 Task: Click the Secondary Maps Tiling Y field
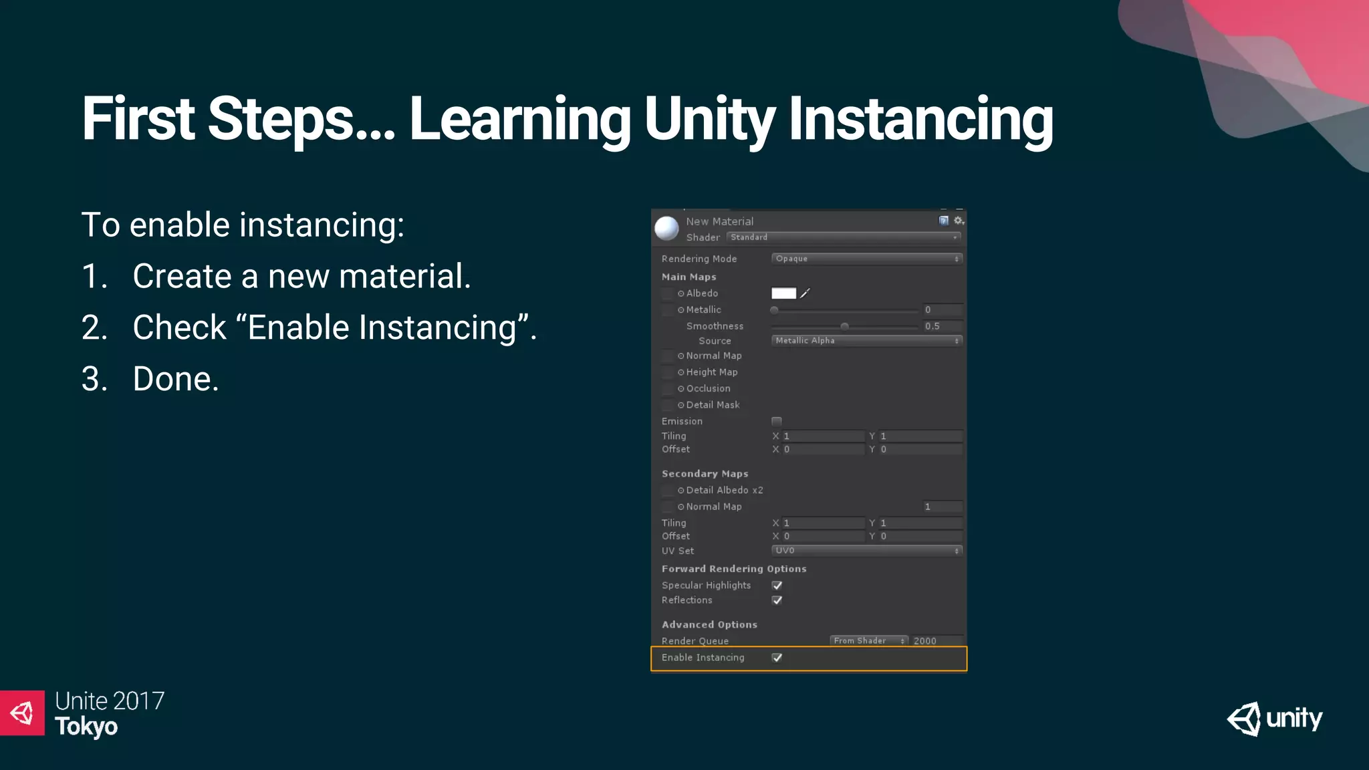point(921,523)
